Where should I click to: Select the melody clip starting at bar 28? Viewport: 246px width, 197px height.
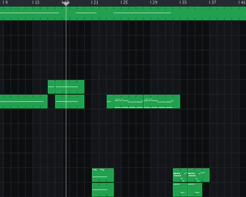[162, 102]
